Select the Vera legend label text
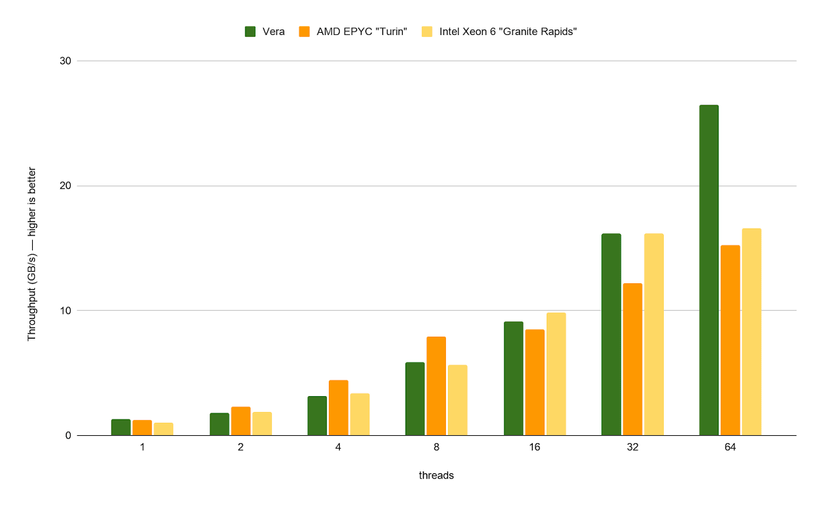Viewport: 822px width, 507px height. (x=273, y=31)
